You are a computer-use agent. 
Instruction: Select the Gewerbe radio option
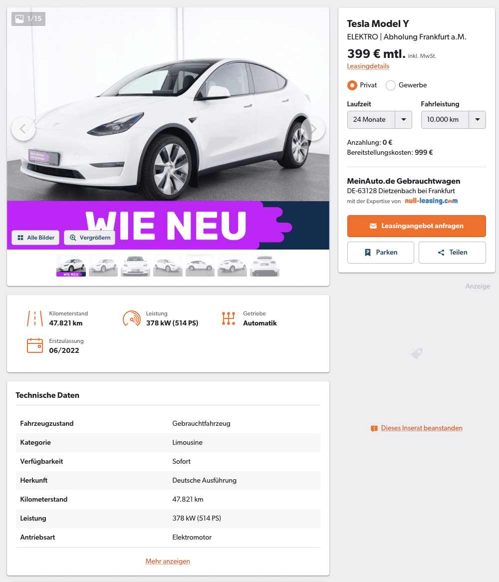(x=391, y=85)
